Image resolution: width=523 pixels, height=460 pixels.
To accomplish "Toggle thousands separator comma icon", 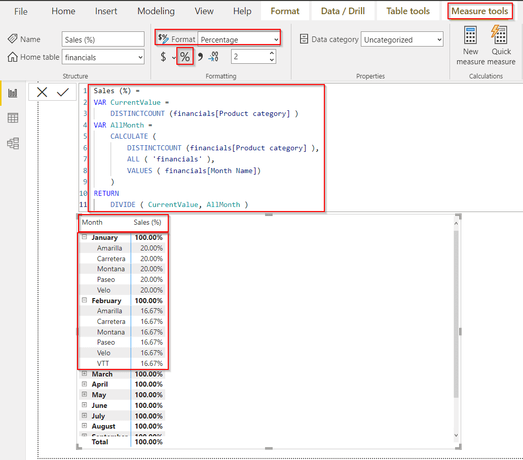I will coord(200,57).
